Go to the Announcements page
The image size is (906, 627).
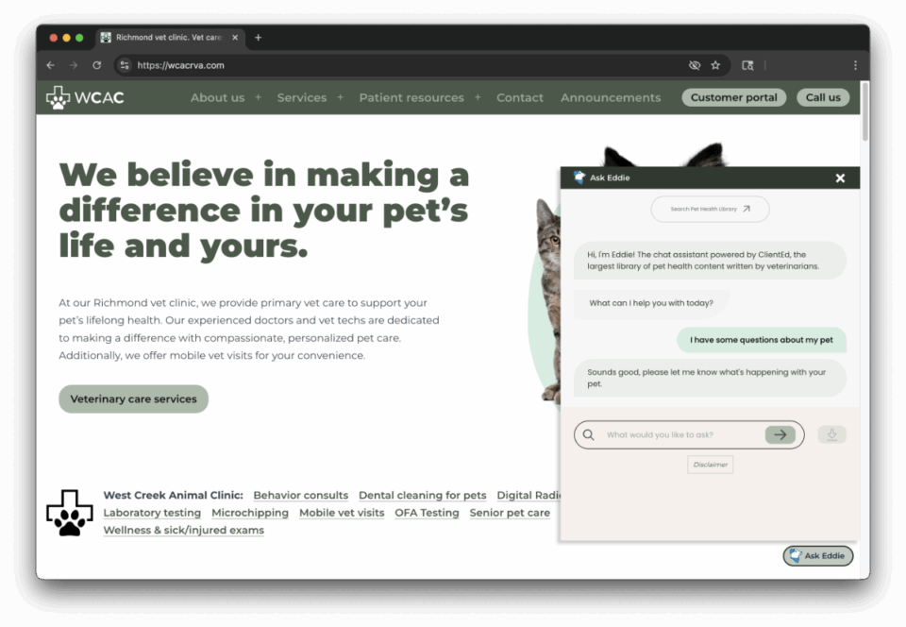click(611, 97)
